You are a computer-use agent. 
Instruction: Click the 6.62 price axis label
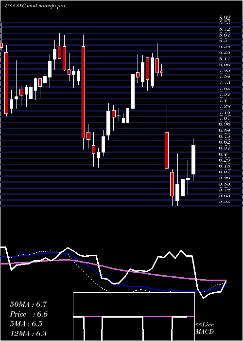point(225,142)
